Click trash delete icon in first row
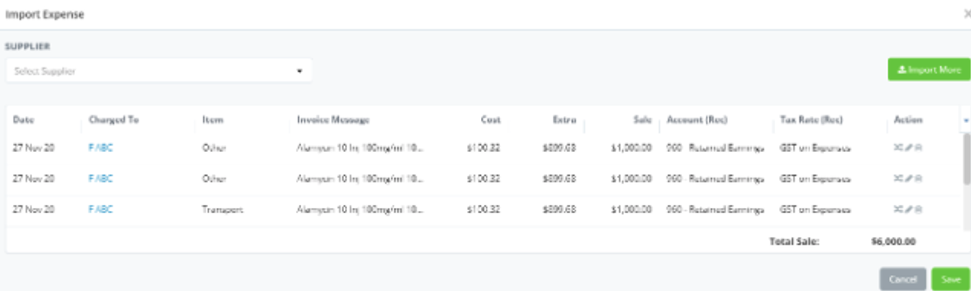 pyautogui.click(x=918, y=147)
